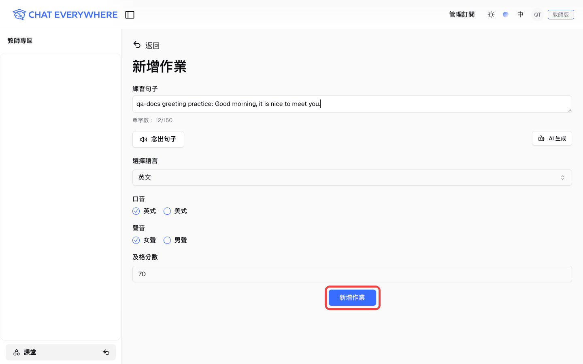Screen dimensions: 583x364
Task: Open 管理訂閱 link
Action: click(462, 15)
